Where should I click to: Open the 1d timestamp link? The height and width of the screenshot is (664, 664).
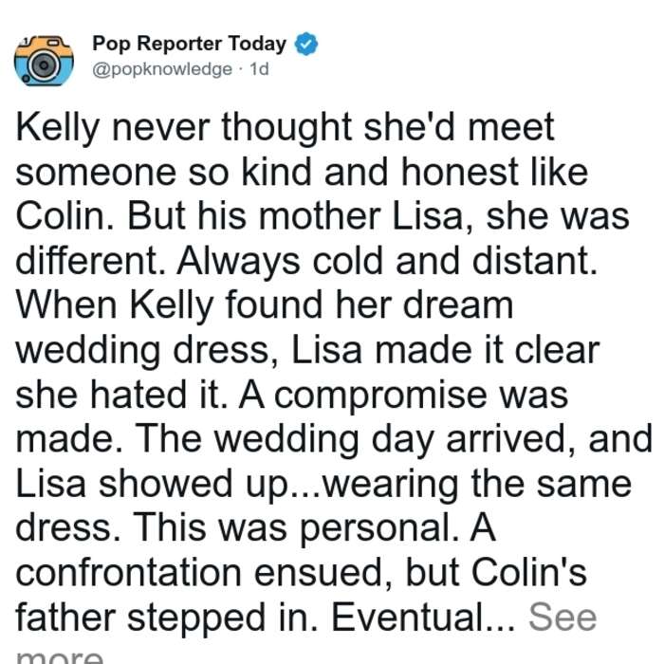pos(259,69)
